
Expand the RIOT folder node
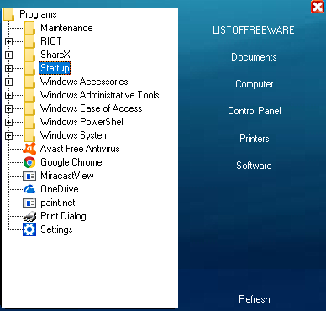[x=8, y=41]
